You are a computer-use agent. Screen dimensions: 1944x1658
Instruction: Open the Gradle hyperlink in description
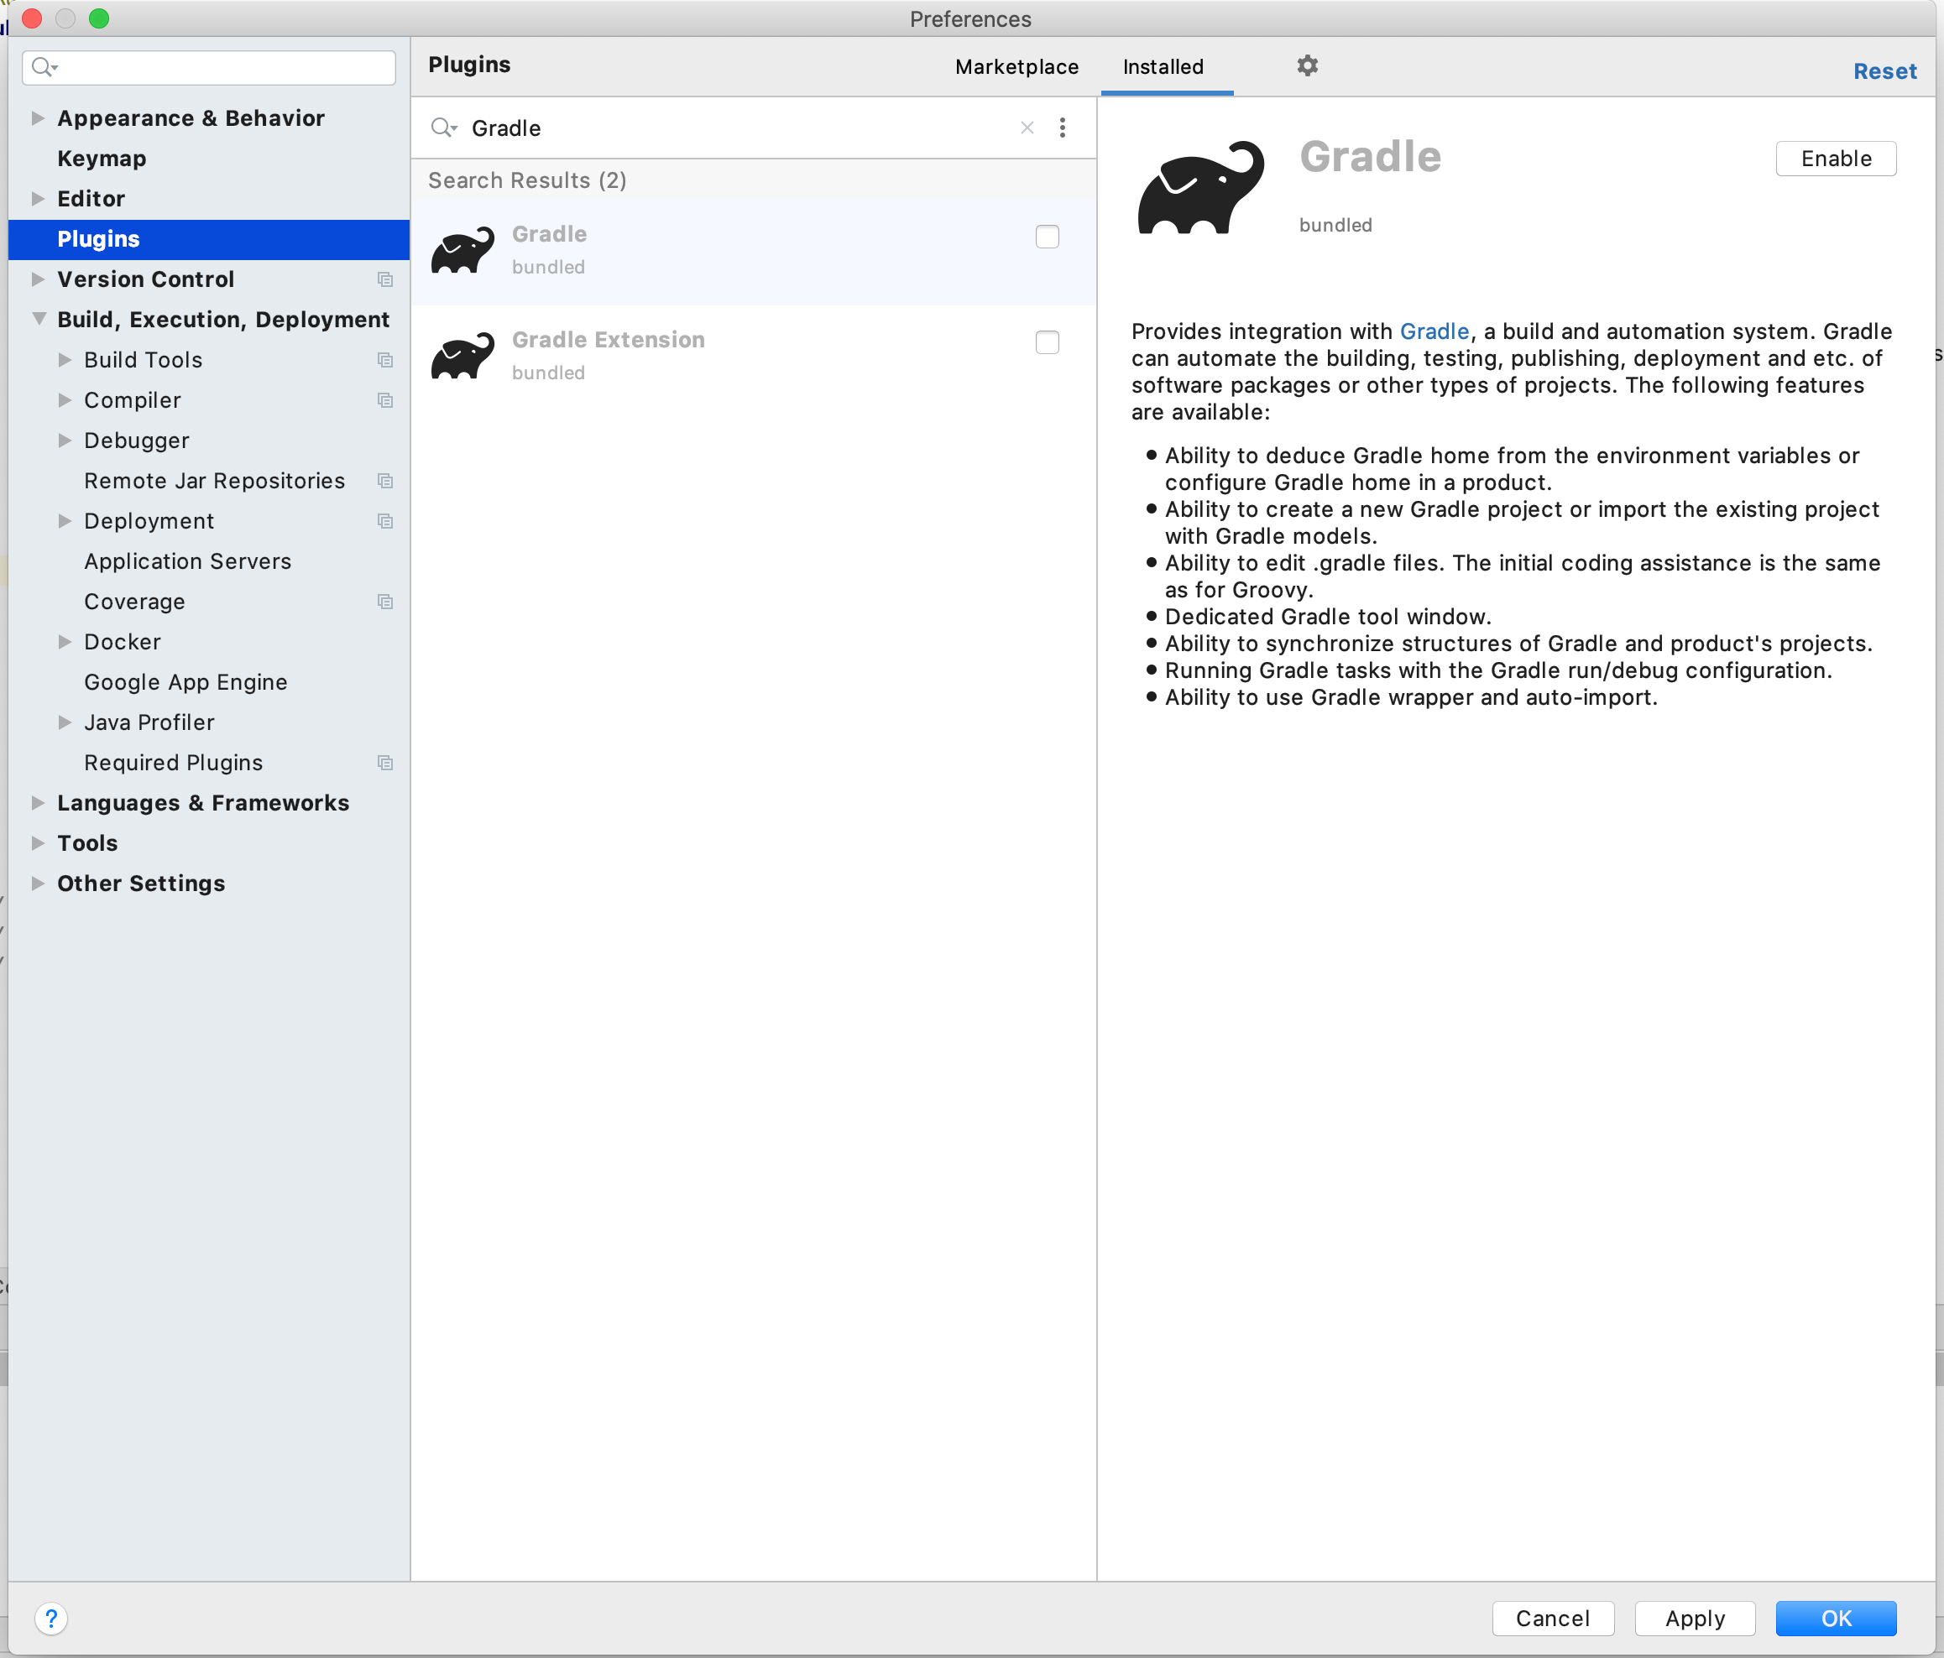pos(1434,331)
